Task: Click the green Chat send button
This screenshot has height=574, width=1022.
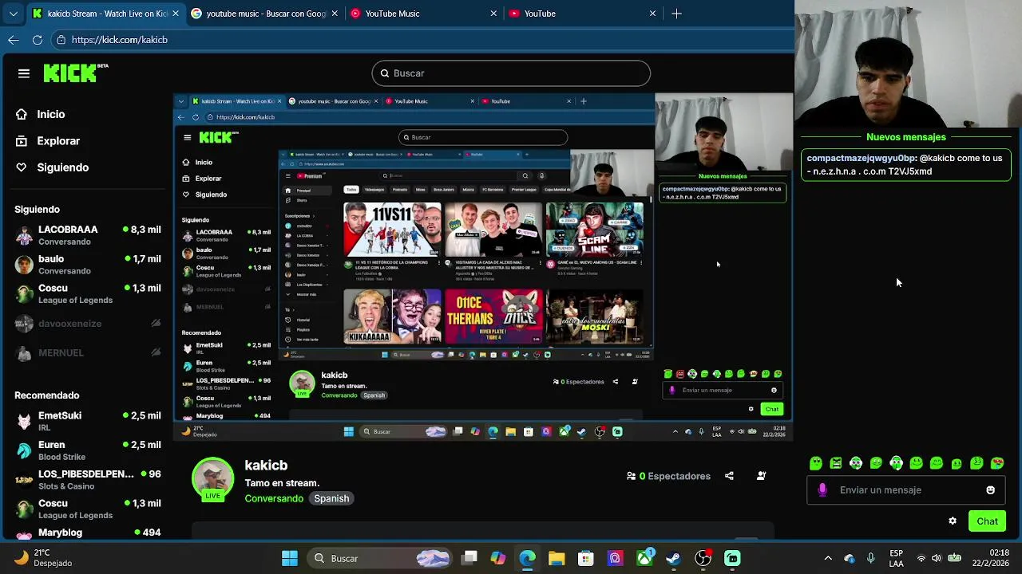Action: tap(987, 521)
